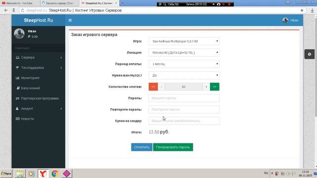Switch to the AleksaGo Ks YouTube tab
The width and height of the screenshot is (317, 178).
[20, 3]
